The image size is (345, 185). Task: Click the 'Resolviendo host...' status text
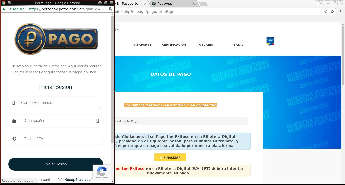[x=17, y=180]
